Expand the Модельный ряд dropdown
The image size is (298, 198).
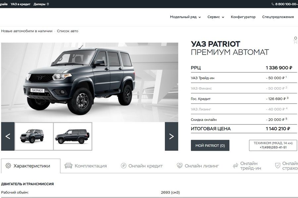(x=185, y=17)
